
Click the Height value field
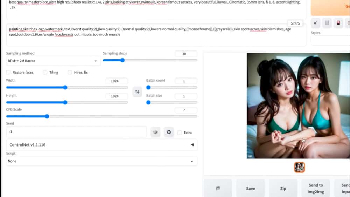(x=117, y=96)
